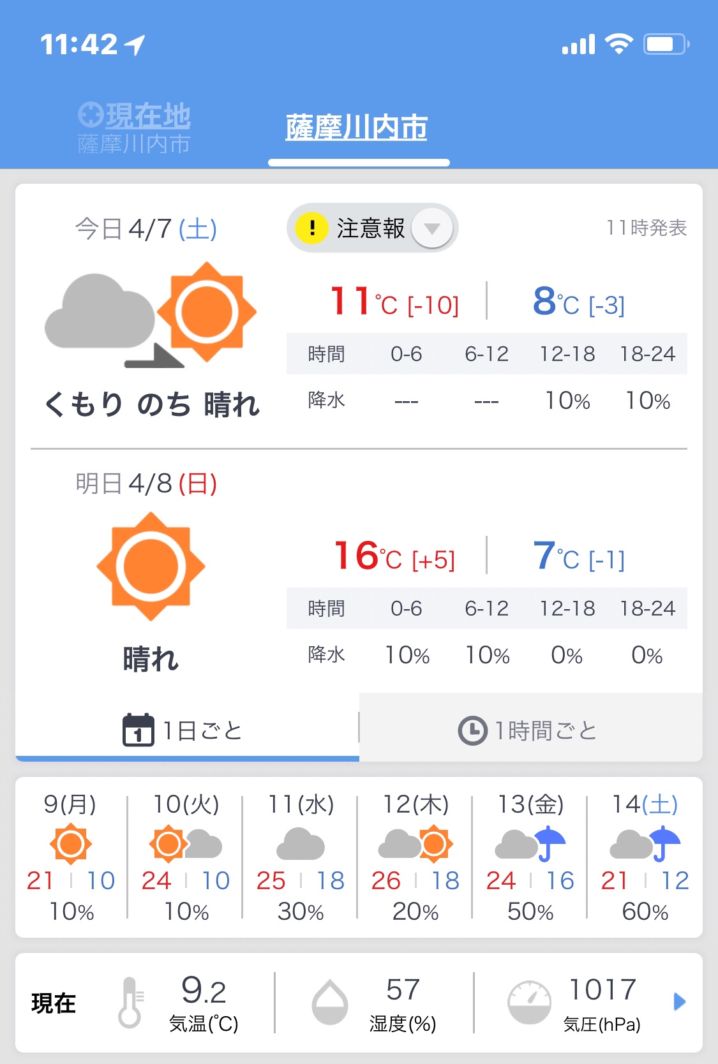Switch to the 1時間ごと hourly tab

tap(531, 730)
